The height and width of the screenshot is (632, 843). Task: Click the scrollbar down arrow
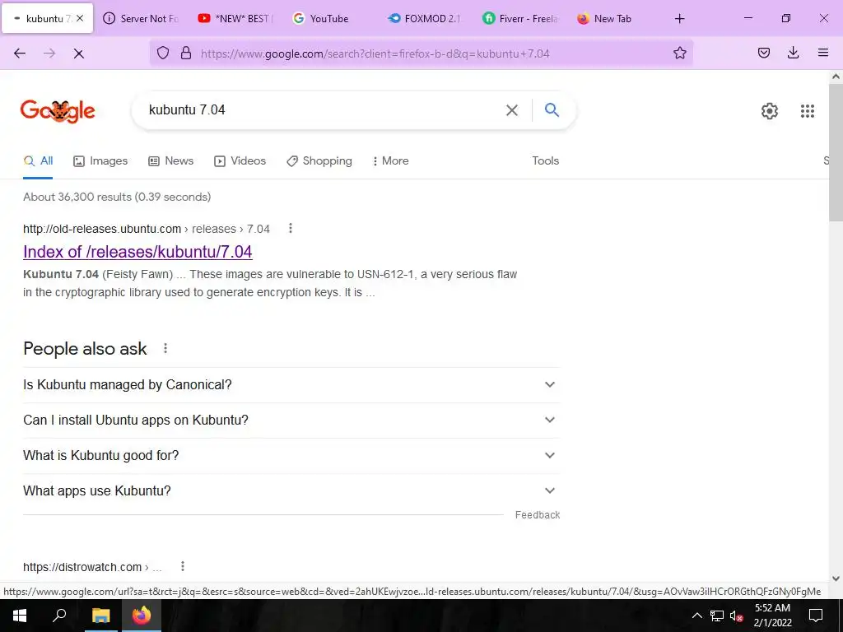[x=836, y=579]
